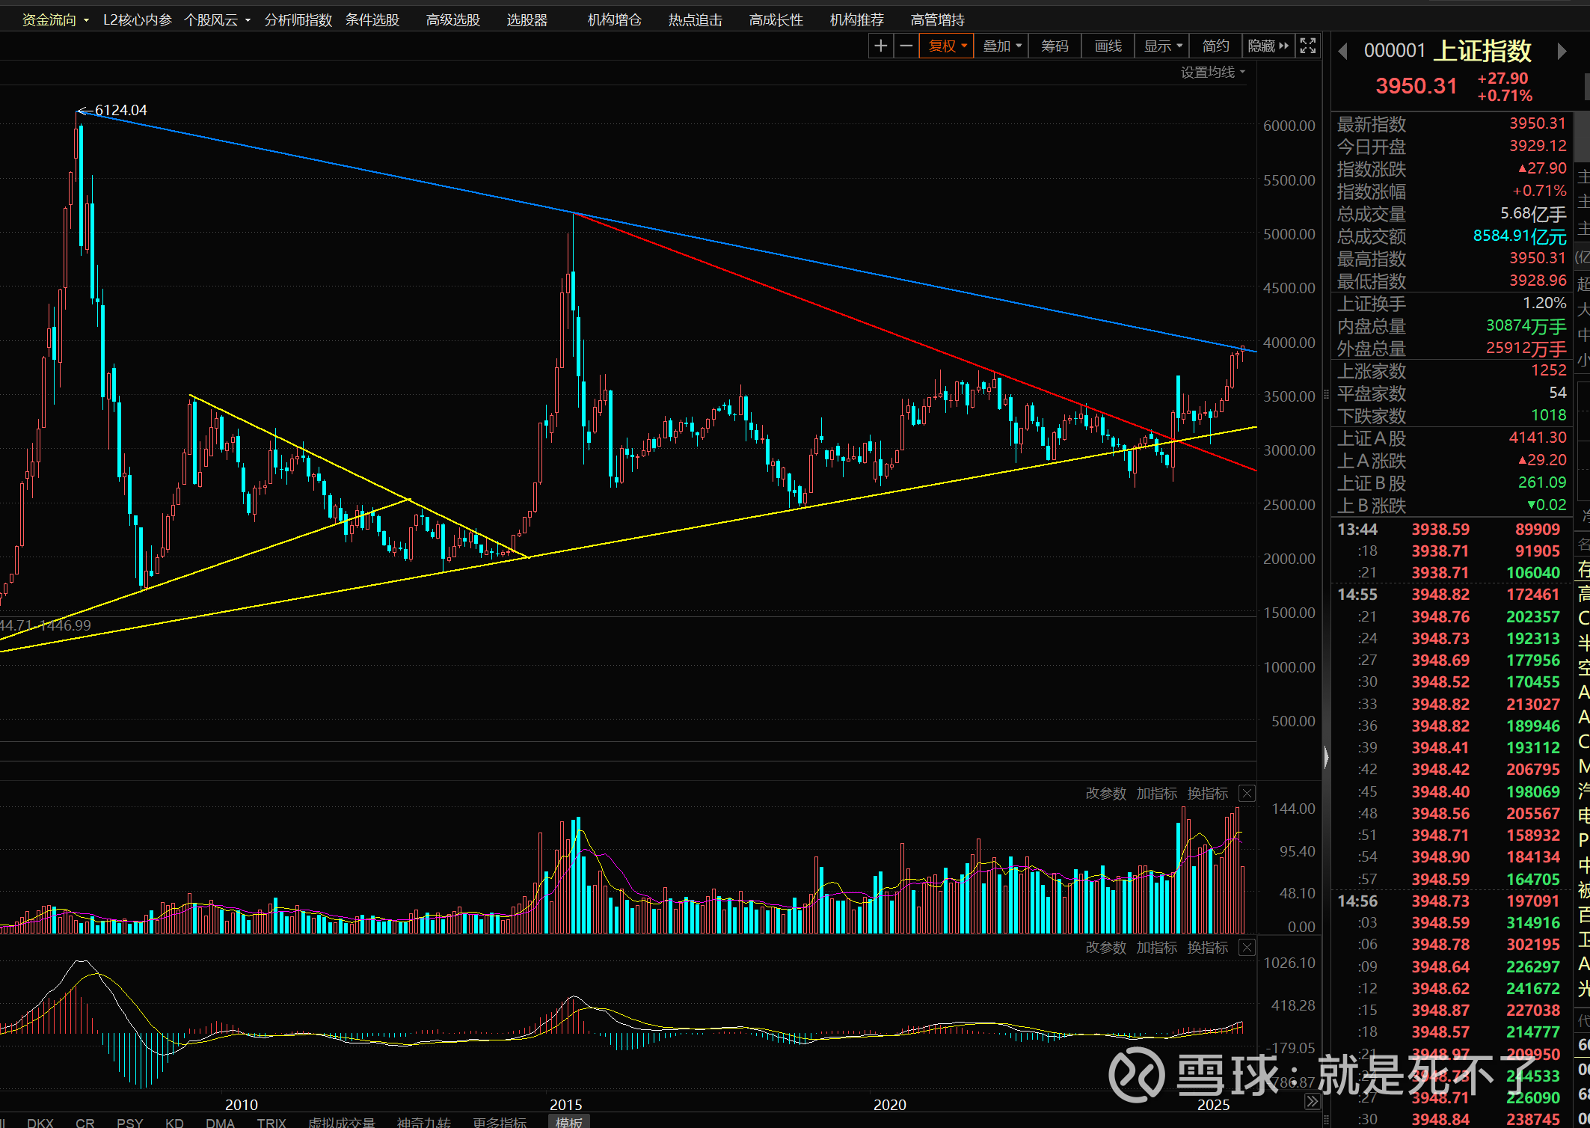Screen dimensions: 1590x1128
Task: Enter fullscreen chart mode icon
Action: coord(1307,46)
